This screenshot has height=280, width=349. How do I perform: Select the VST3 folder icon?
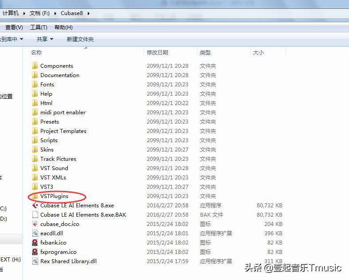point(35,187)
